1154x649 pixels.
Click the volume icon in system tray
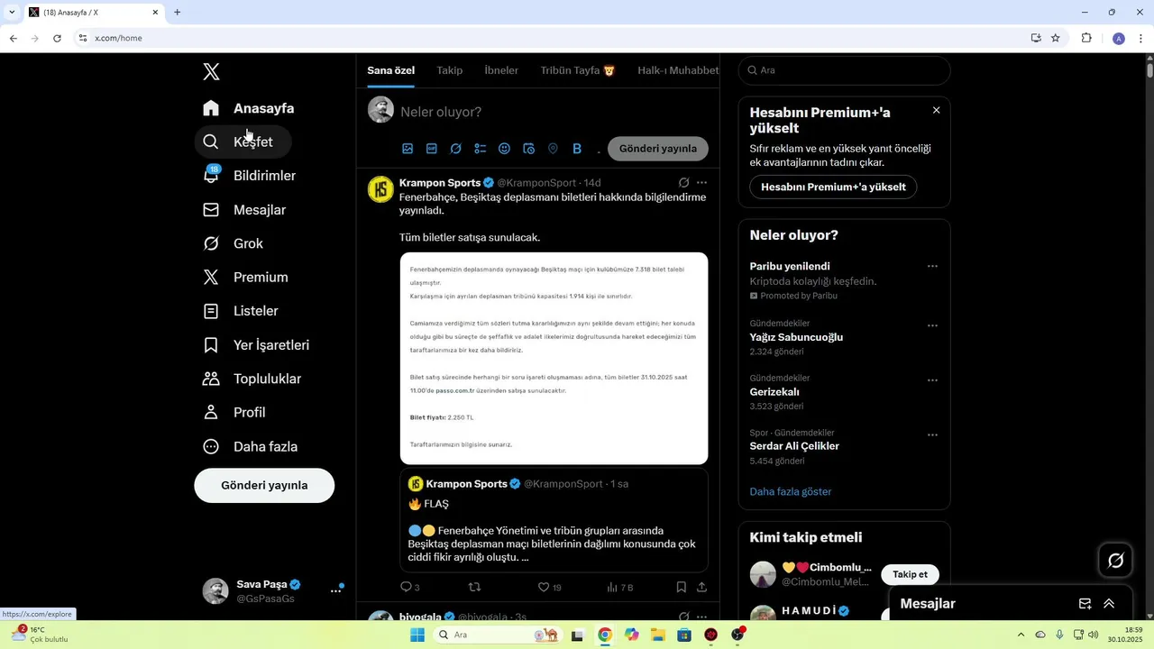1093,635
